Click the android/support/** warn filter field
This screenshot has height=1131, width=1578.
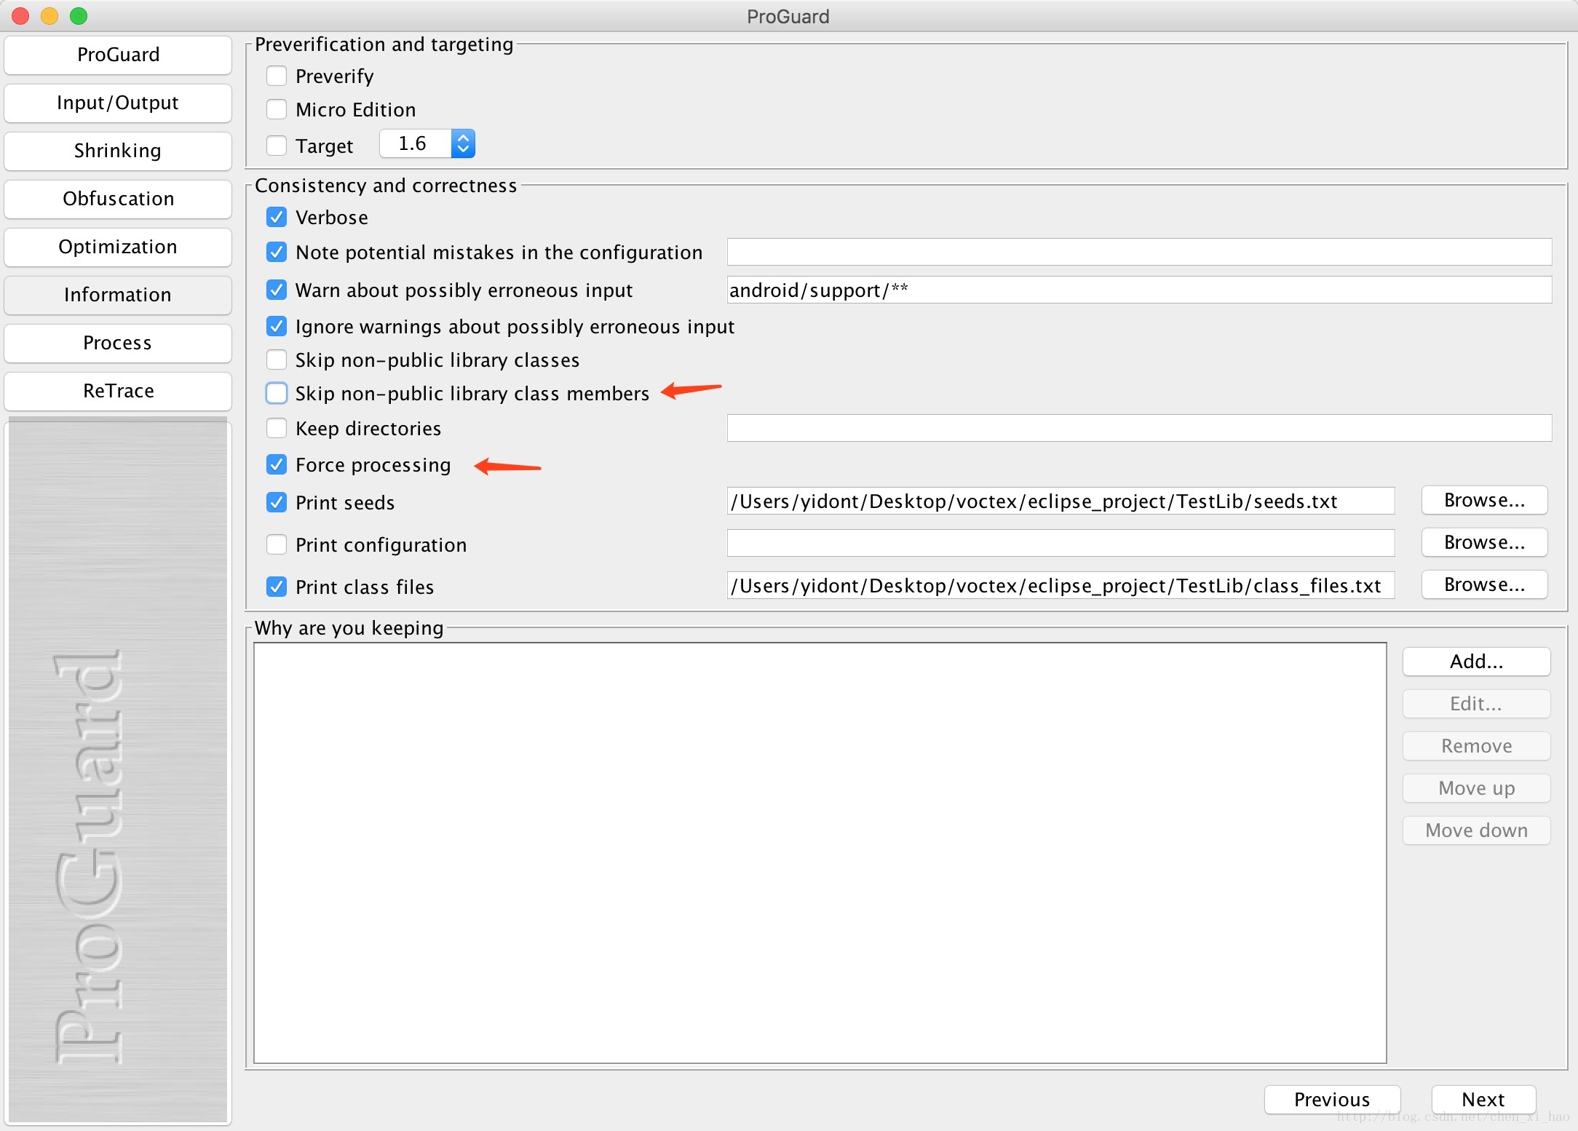pos(1139,290)
